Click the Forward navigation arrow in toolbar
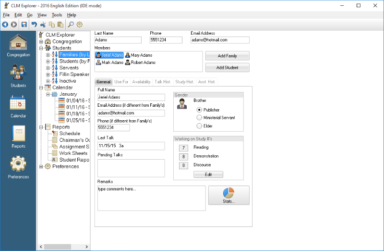This screenshot has height=251, width=384. [14, 25]
